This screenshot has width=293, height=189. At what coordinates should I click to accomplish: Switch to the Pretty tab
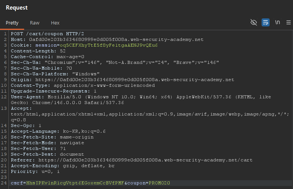[x=12, y=23]
